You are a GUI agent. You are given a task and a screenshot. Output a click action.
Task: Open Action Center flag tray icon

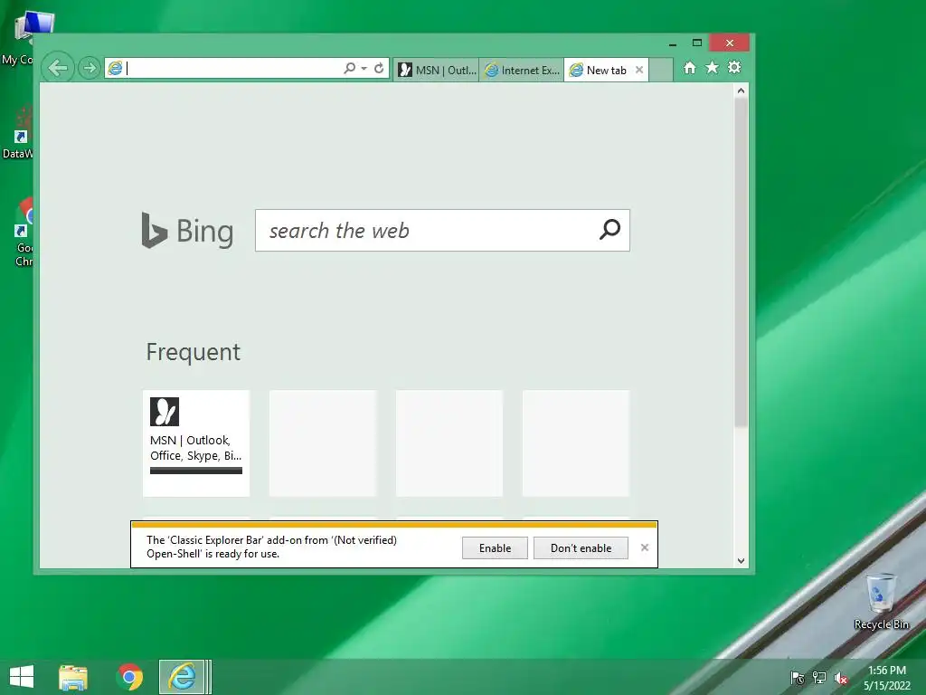tap(798, 678)
